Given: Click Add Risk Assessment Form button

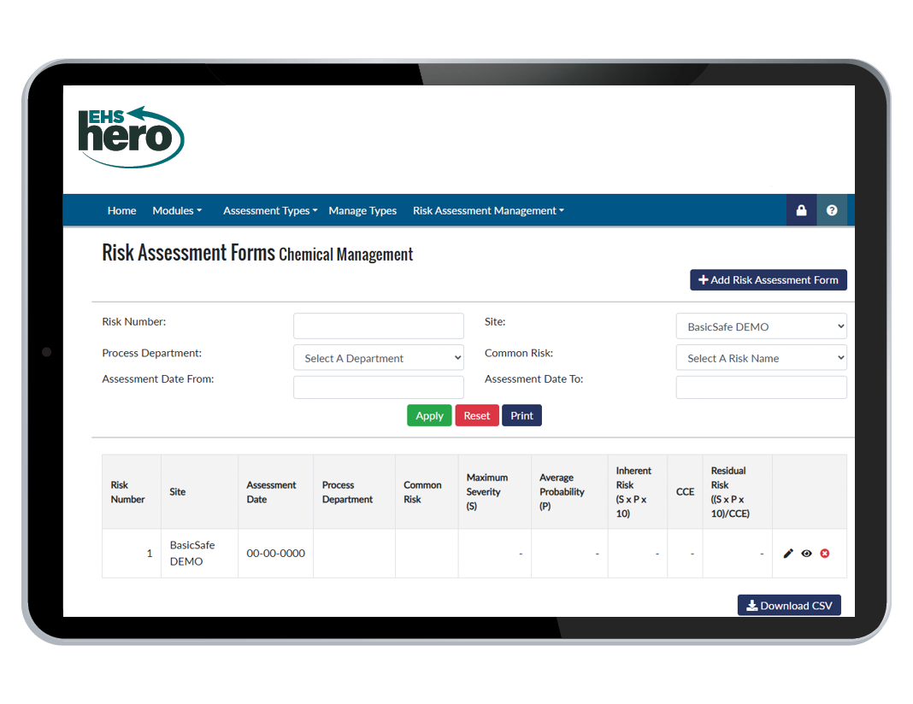Looking at the screenshot, I should coord(768,280).
